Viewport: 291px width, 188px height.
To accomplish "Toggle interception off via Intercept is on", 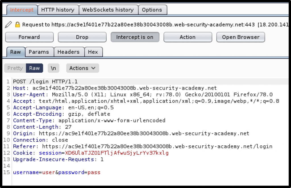I will [x=135, y=37].
